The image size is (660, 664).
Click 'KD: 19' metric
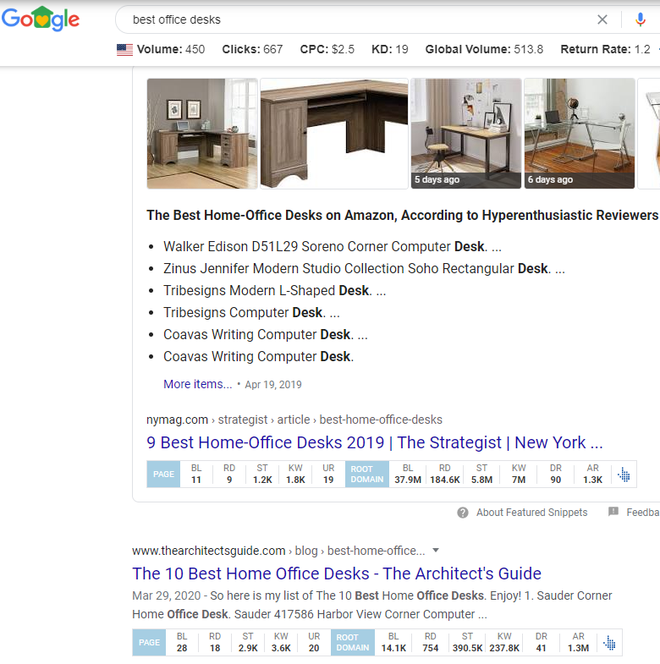pos(390,50)
